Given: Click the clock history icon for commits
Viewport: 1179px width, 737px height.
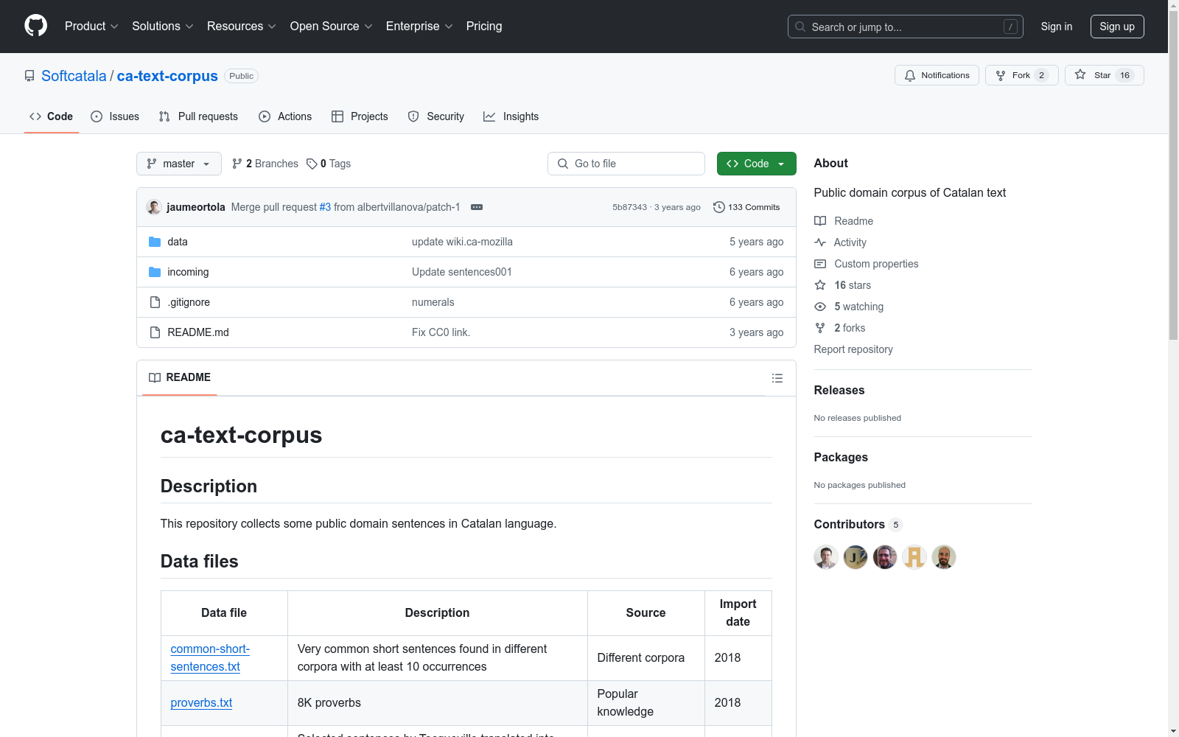Looking at the screenshot, I should (719, 207).
